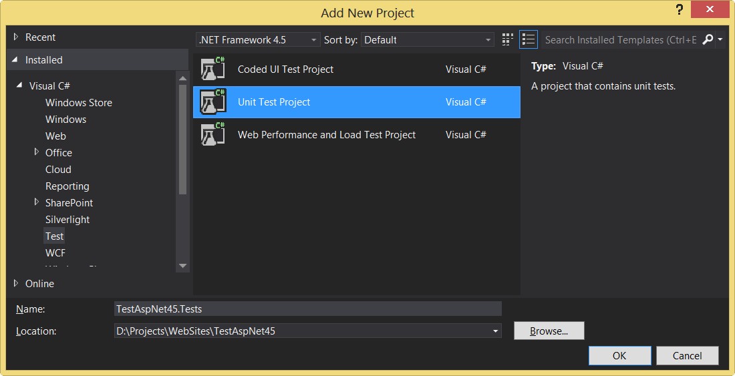735x376 pixels.
Task: Click the Recent heading label
Action: tap(40, 37)
